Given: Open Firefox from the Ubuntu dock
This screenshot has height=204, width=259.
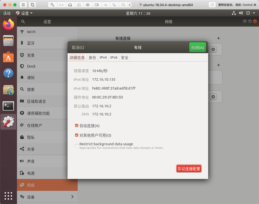Looking at the screenshot, I should [x=8, y=25].
